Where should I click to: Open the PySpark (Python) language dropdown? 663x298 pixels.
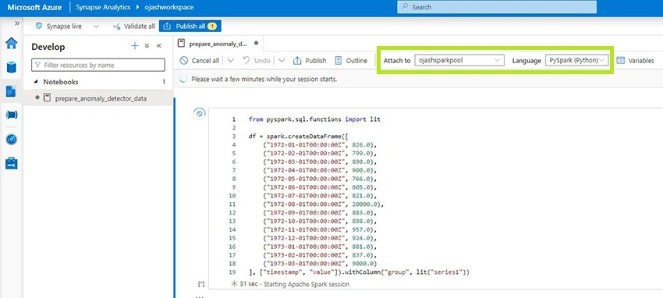pos(576,60)
